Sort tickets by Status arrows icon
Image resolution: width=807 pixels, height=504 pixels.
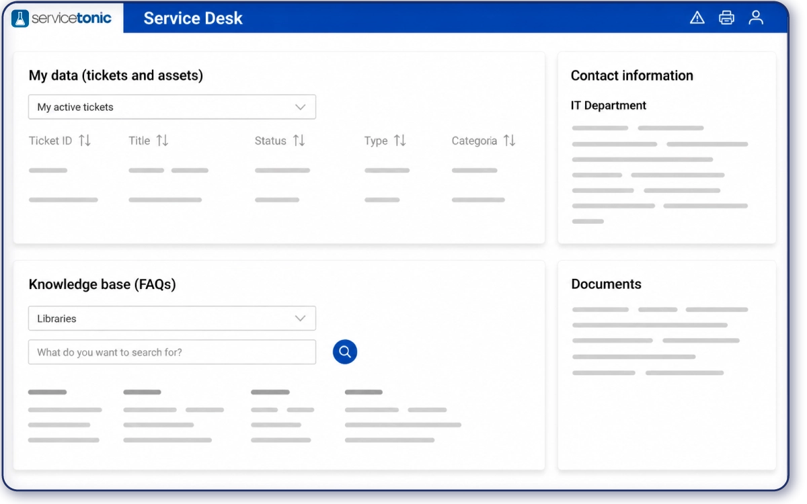[299, 140]
